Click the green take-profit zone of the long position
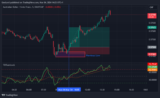160x98 pixels. (89, 37)
